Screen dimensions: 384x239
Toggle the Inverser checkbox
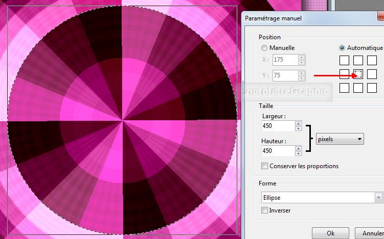(264, 210)
